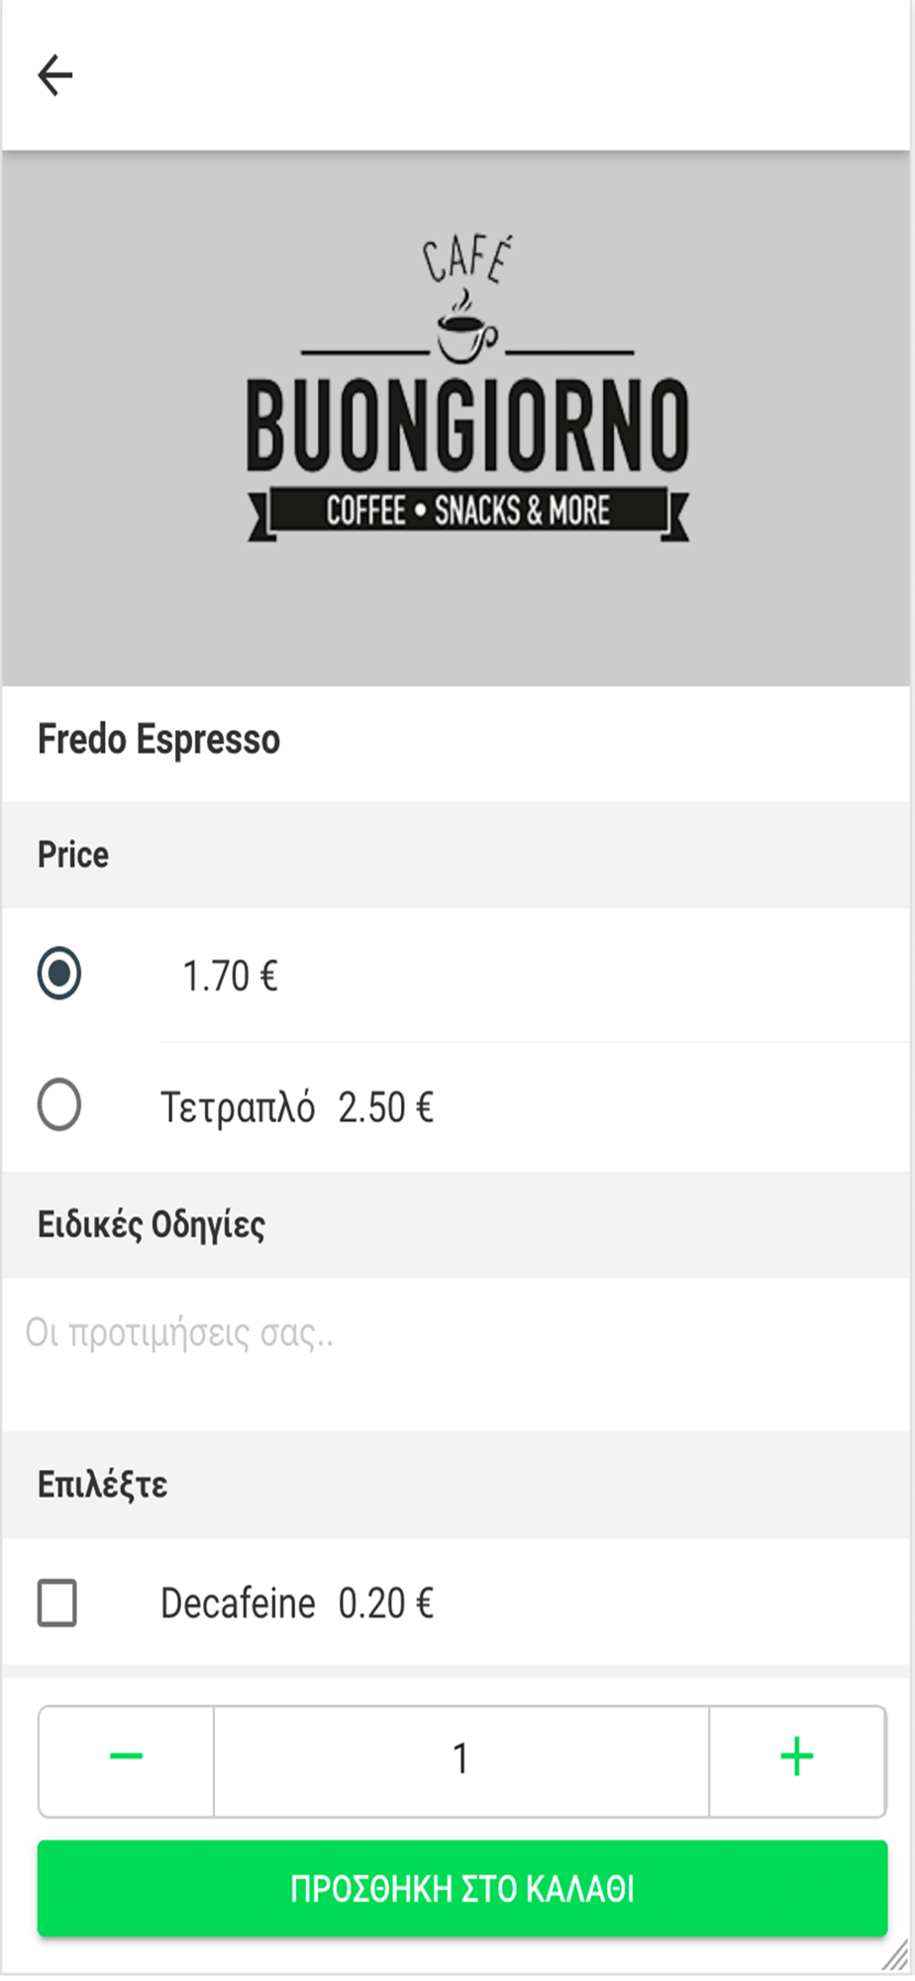Click the Coffee Snacks & More ribbon banner
This screenshot has height=1981, width=915.
tap(467, 511)
